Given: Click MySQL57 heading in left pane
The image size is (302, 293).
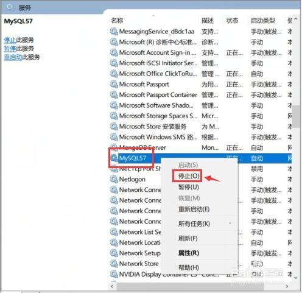Looking at the screenshot, I should pyautogui.click(x=18, y=21).
